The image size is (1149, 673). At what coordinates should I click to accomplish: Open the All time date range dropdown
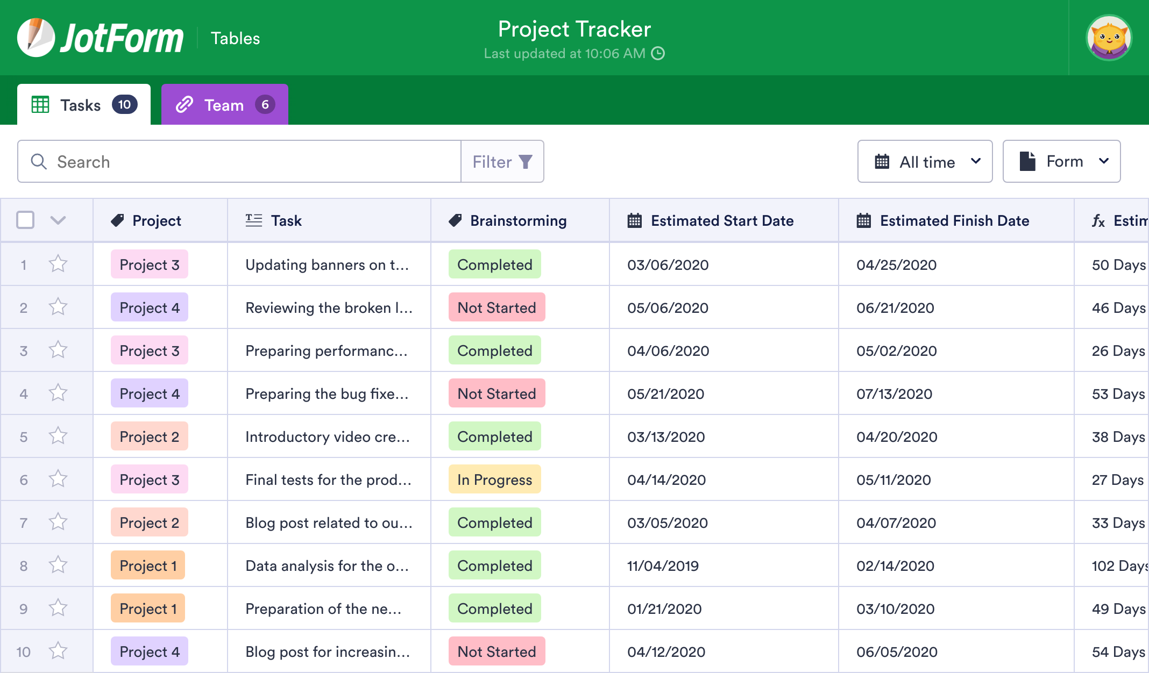click(x=925, y=161)
